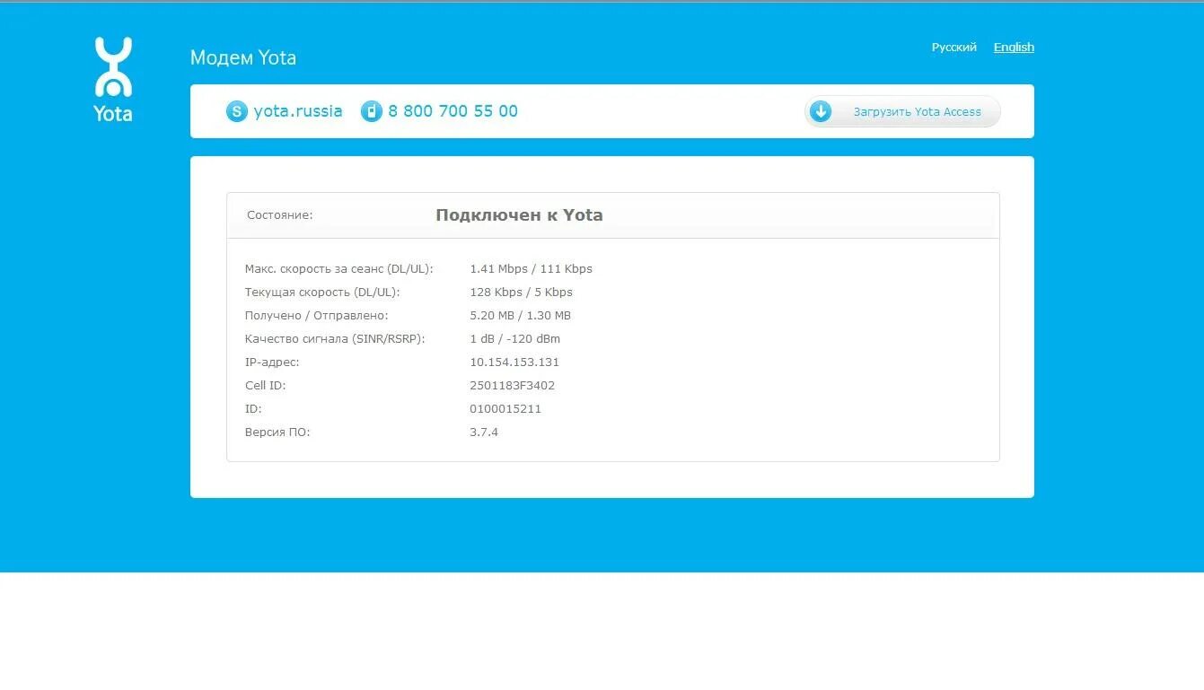Click label Макс. скорость за сеанс (DL/UL)

(x=339, y=268)
